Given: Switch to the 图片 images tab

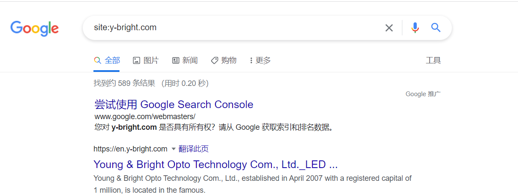Looking at the screenshot, I should click(151, 60).
